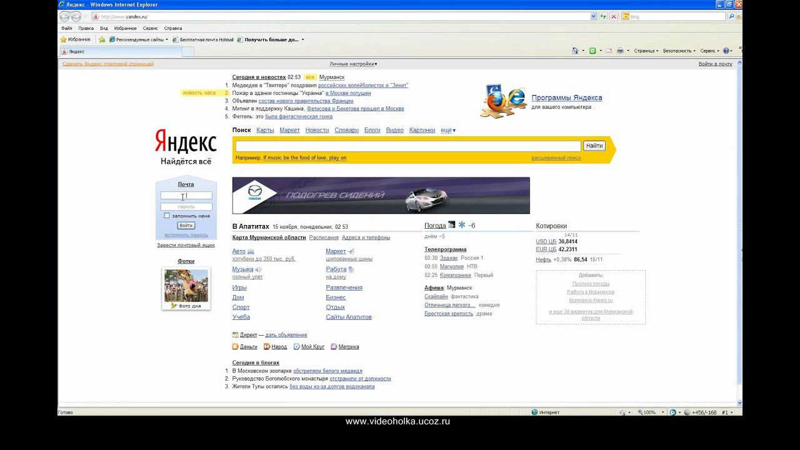
Task: Click 'Войти в почту' link
Action: click(x=715, y=64)
